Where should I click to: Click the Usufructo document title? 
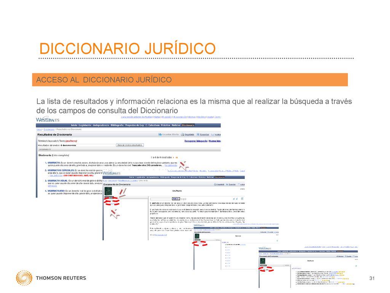pos(177,191)
